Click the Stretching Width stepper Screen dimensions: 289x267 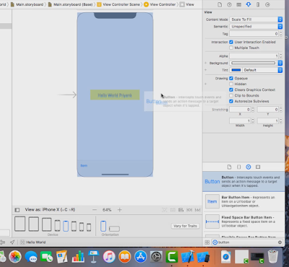253,121
